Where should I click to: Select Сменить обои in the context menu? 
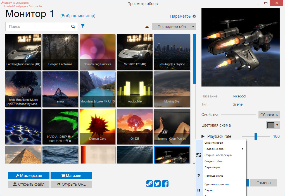tap(213, 143)
